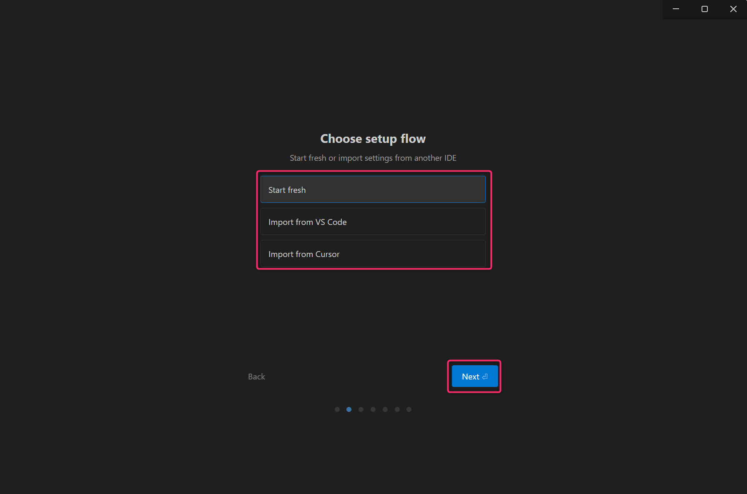This screenshot has width=747, height=494.
Task: Select the fifth pagination dot
Action: 385,409
